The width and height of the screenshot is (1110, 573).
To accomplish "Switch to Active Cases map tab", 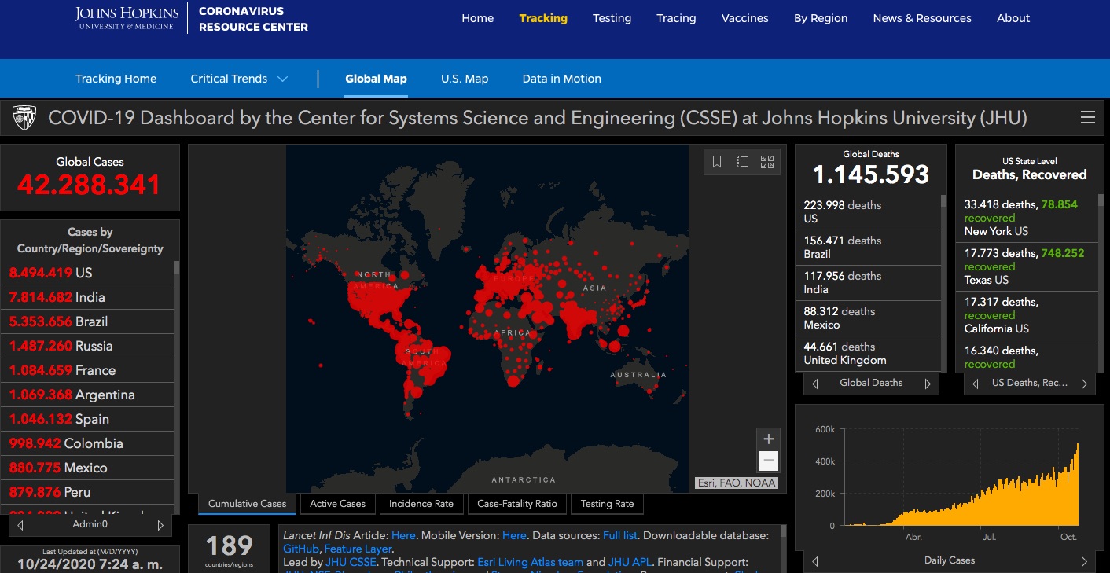I will point(337,504).
